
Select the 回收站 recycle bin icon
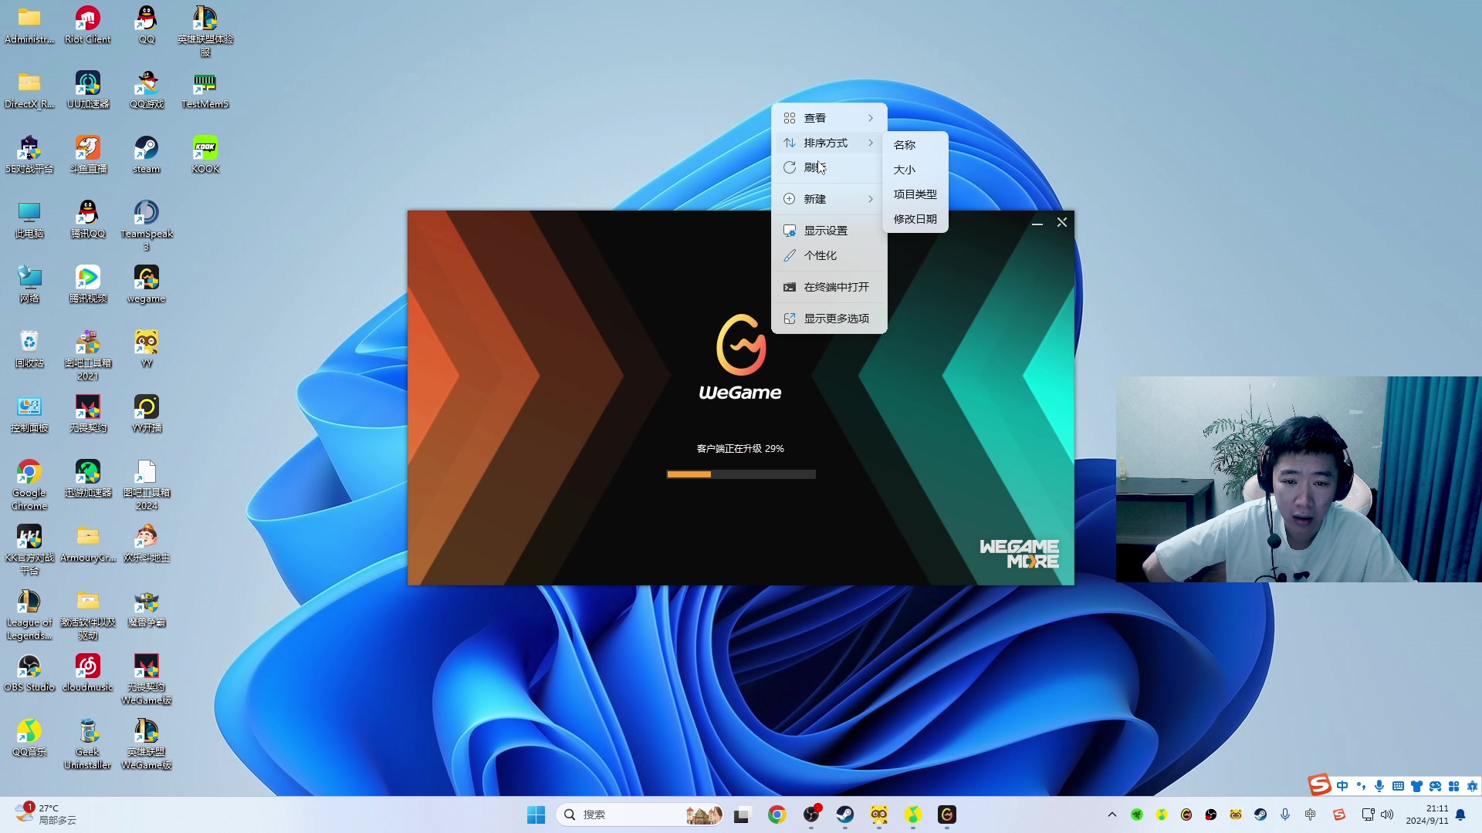29,349
